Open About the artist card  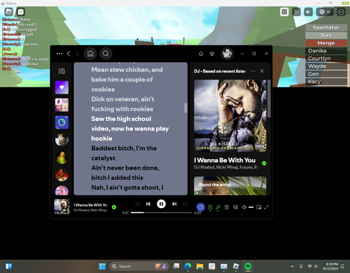[230, 186]
